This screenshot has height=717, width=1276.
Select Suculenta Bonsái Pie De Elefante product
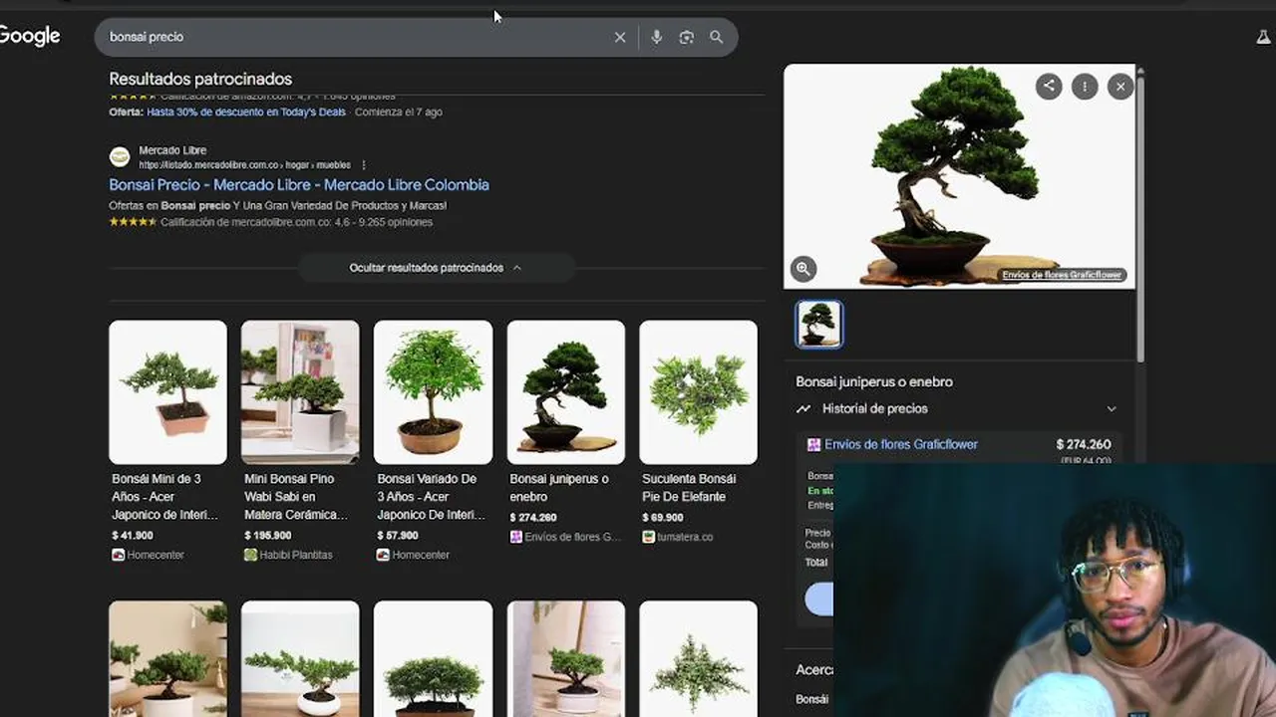click(698, 431)
